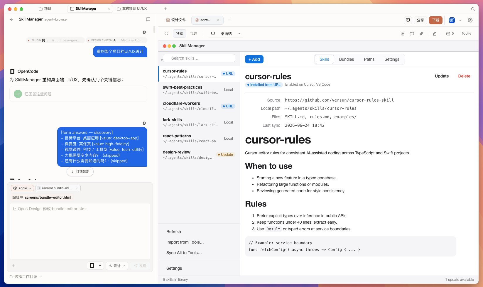Viewport: 483px width, 287px height.
Task: Open the comments counter showing 0
Action: (x=450, y=34)
